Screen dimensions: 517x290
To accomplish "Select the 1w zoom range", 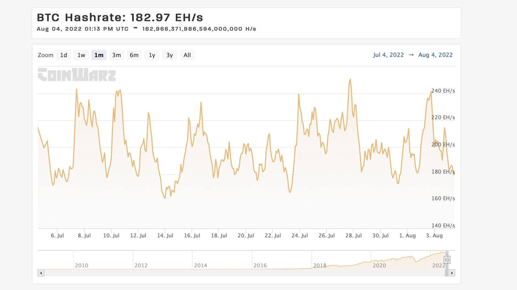I will (x=81, y=55).
